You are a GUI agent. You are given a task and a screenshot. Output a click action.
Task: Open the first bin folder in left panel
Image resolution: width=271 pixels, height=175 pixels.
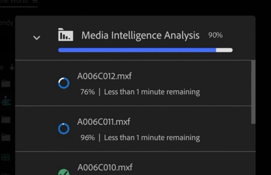point(6,84)
